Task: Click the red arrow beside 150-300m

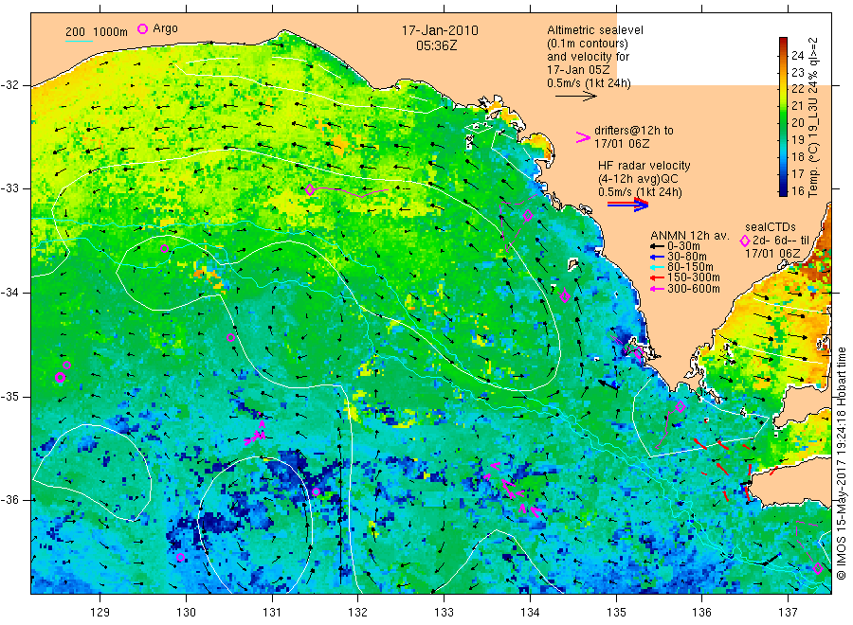Action: point(657,277)
